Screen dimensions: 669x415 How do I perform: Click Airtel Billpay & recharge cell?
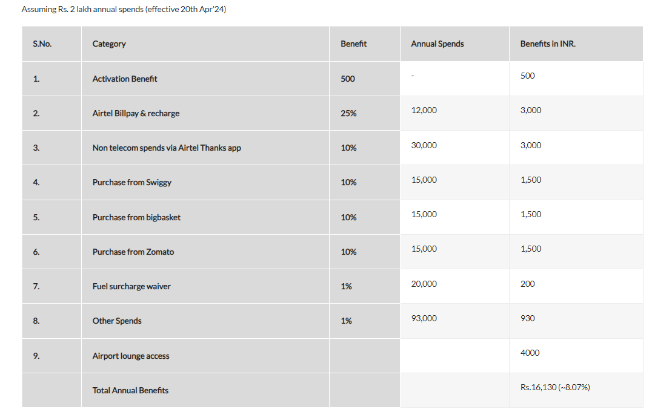136,113
